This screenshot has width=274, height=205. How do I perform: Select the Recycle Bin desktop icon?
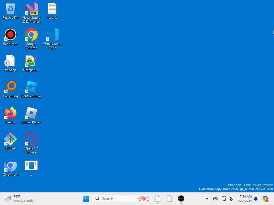coord(10,11)
